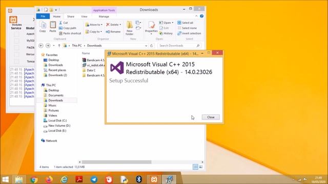Open the address bar history dropdown
Screen dimensions: 328x184
tap(146, 45)
